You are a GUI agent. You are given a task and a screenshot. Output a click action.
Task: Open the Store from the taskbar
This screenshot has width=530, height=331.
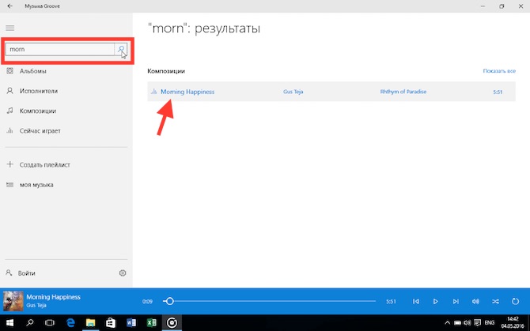[111, 323]
